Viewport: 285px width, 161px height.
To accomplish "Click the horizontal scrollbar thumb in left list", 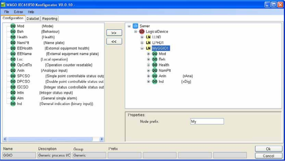I will [x=50, y=139].
